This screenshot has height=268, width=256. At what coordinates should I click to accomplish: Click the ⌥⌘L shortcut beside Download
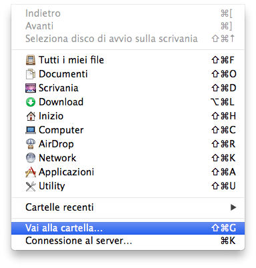click(x=222, y=102)
